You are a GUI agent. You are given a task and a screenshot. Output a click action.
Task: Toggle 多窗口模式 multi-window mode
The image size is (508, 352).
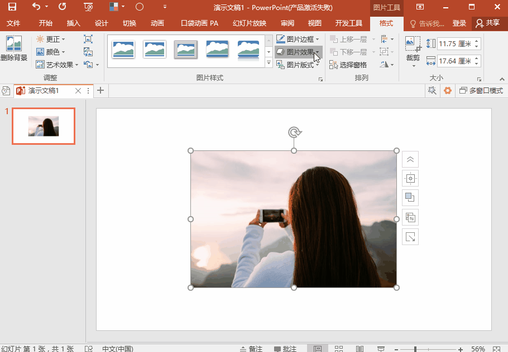pos(481,91)
